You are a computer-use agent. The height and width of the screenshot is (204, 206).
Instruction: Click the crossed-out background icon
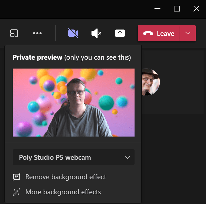click(17, 177)
